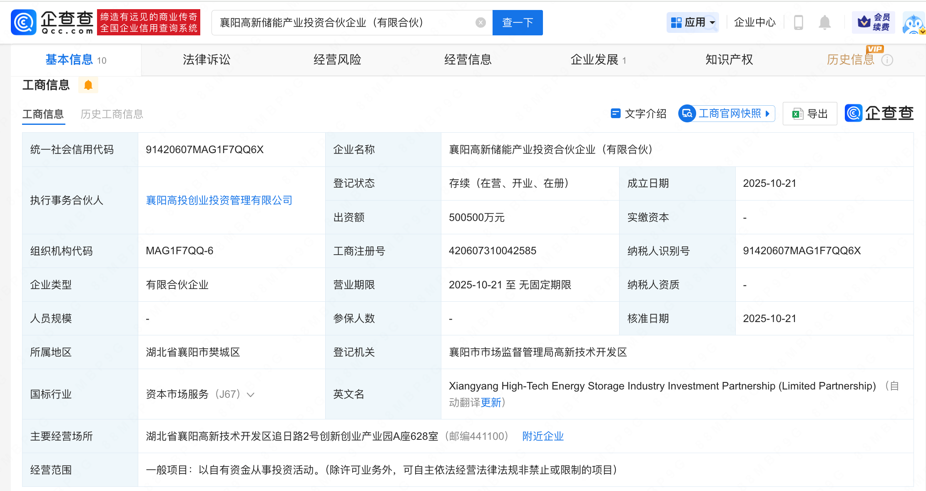Expand the 应用 dropdown menu
The width and height of the screenshot is (926, 491).
pos(693,22)
